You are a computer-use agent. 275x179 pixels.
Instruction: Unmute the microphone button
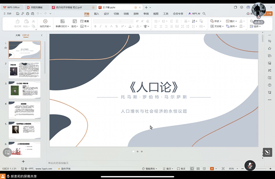tap(250, 166)
